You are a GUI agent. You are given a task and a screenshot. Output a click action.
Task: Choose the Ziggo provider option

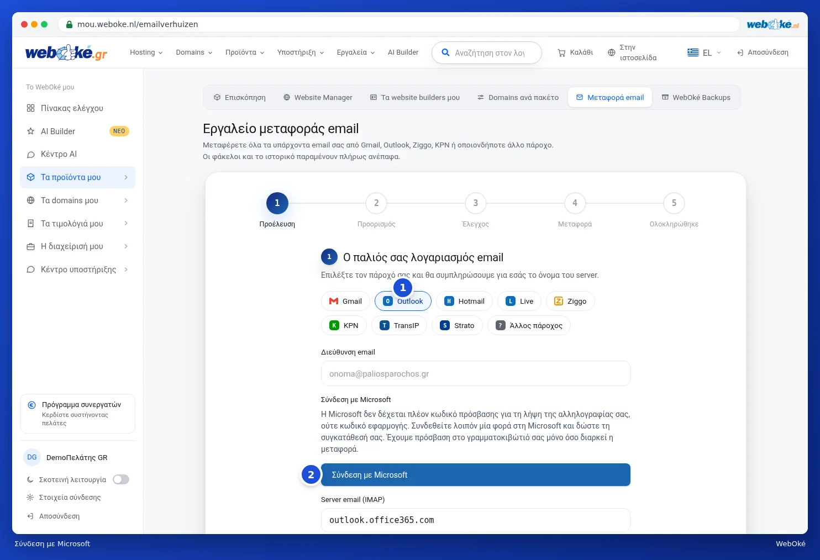pos(570,301)
